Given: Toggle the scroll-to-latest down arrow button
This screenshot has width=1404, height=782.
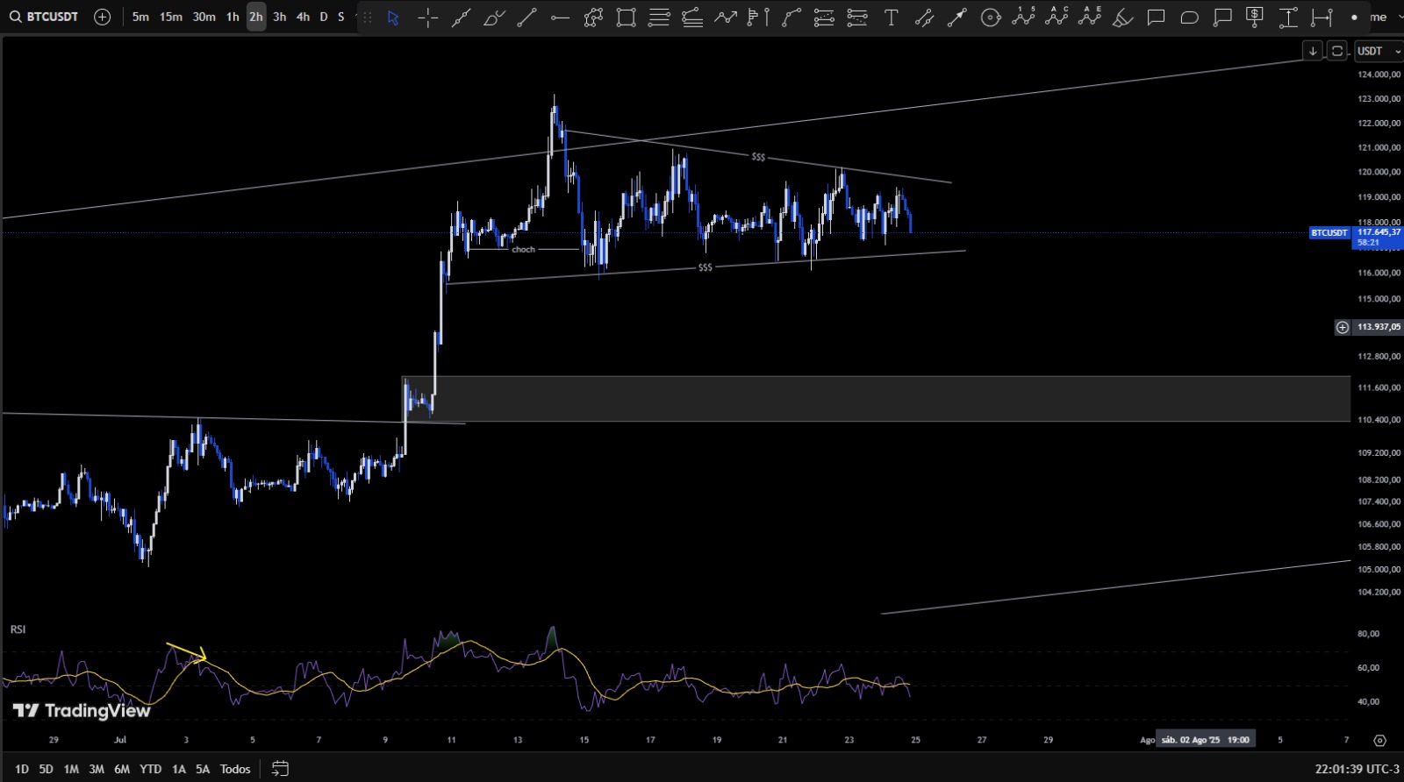Looking at the screenshot, I should tap(1313, 51).
